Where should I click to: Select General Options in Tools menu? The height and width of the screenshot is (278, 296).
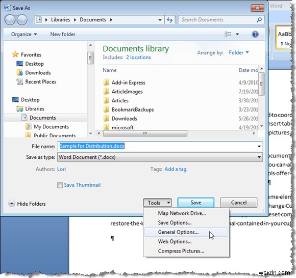[186, 232]
